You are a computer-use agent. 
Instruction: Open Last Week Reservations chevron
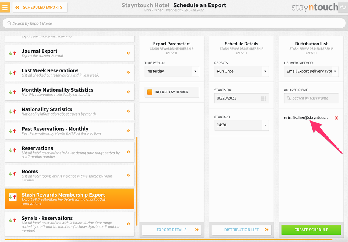(128, 72)
